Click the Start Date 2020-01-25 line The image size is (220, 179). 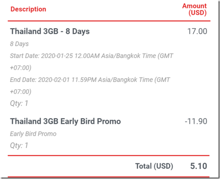click(x=91, y=56)
